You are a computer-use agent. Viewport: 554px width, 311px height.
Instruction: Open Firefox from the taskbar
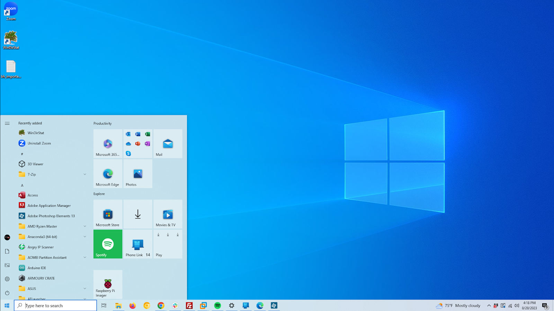click(x=133, y=305)
